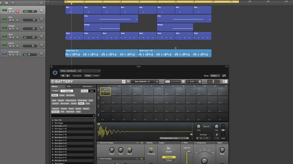This screenshot has height=164, width=293.
Task: Toggle the Filter power button
Action: (182, 143)
